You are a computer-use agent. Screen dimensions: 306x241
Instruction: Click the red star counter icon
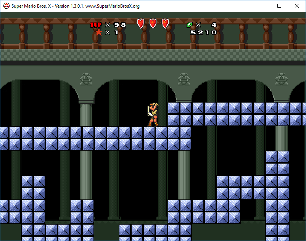(x=99, y=32)
